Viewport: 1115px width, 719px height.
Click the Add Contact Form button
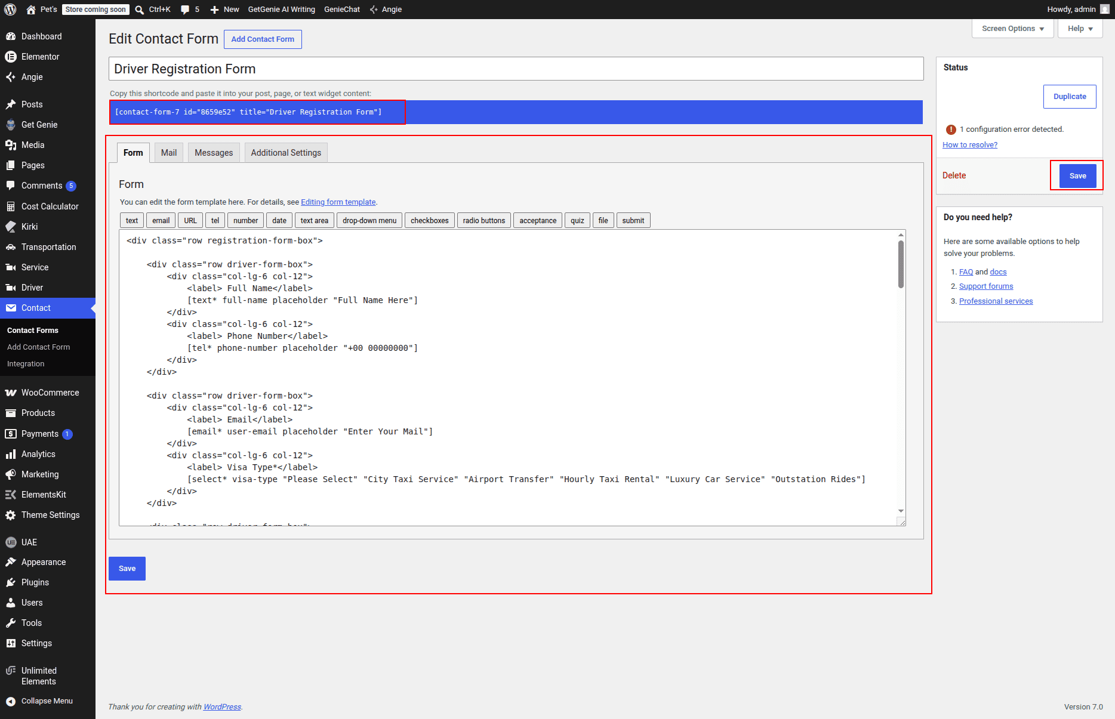(x=263, y=39)
